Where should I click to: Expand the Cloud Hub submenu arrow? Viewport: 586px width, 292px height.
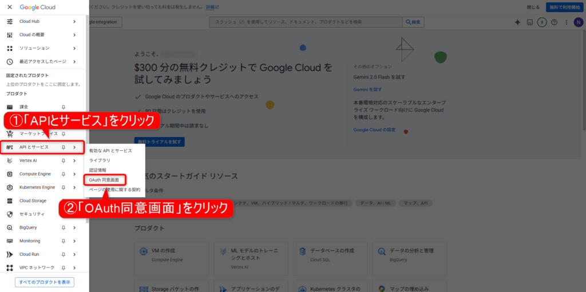point(74,21)
